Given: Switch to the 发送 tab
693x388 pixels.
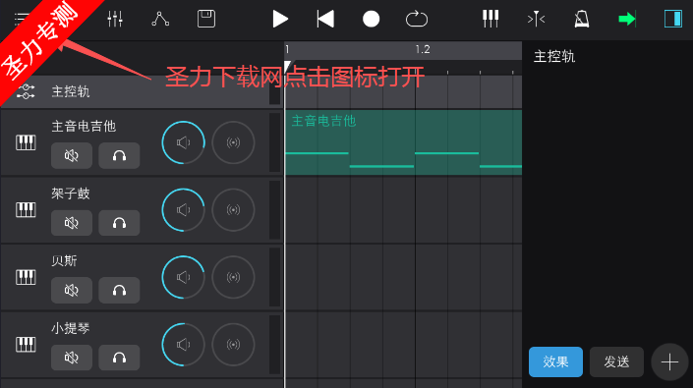Looking at the screenshot, I should [616, 361].
